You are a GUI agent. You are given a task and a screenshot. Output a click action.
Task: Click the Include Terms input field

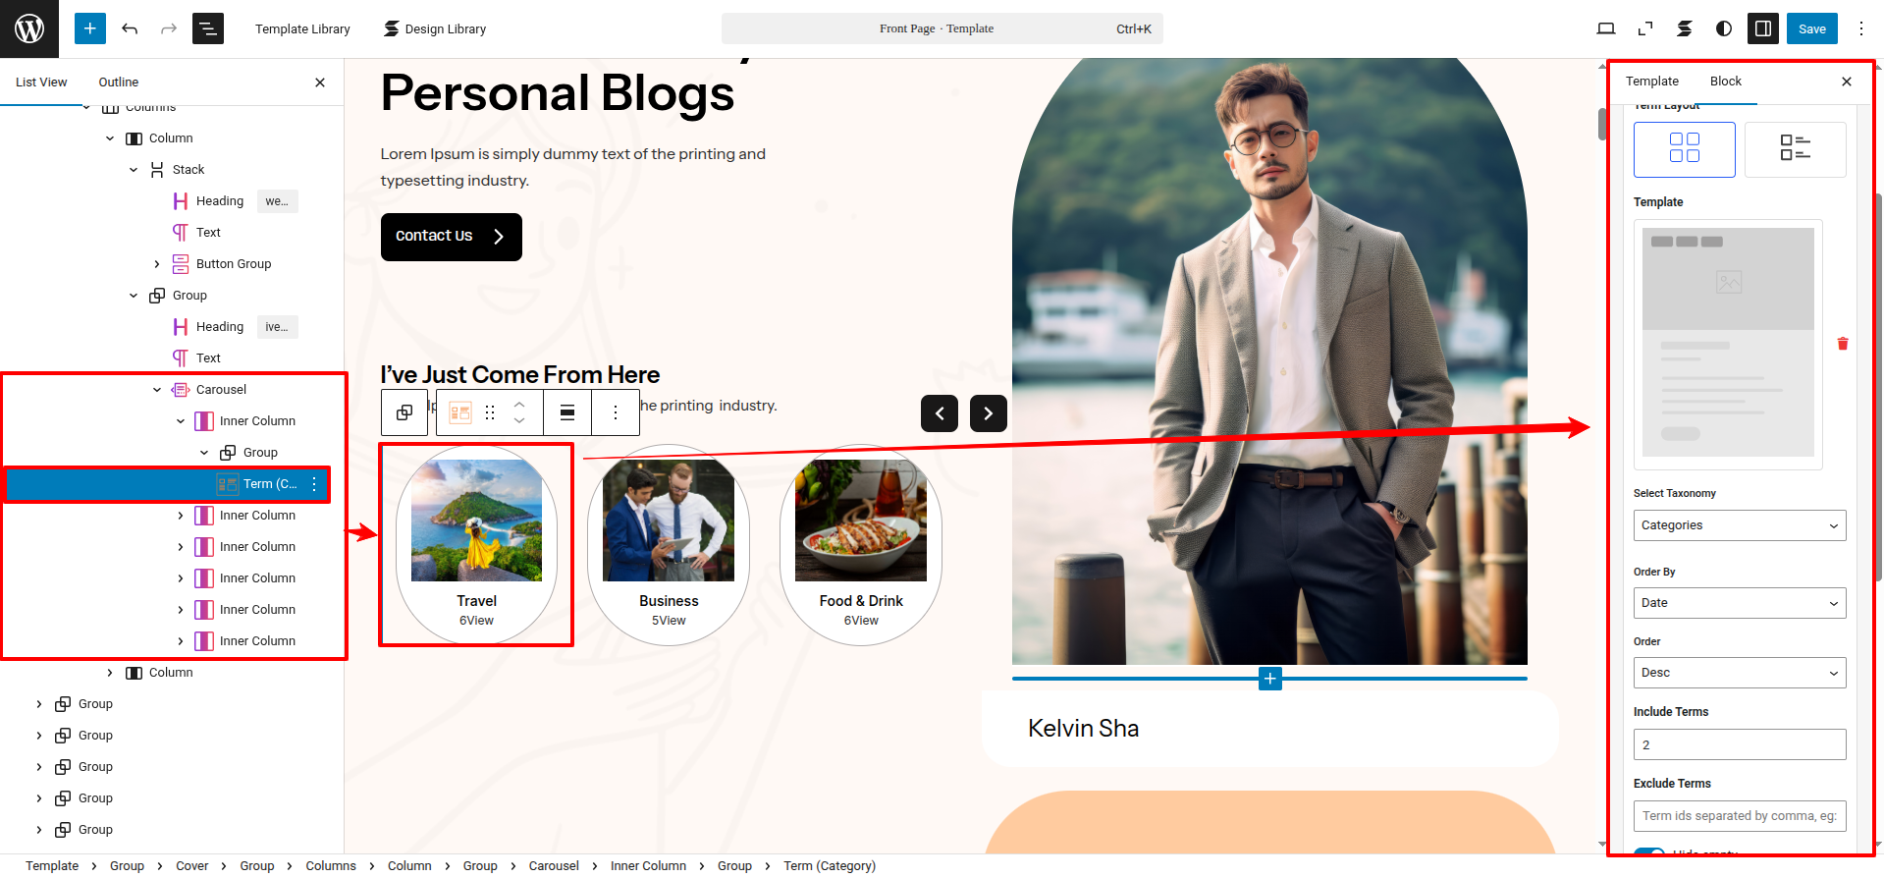tap(1739, 744)
